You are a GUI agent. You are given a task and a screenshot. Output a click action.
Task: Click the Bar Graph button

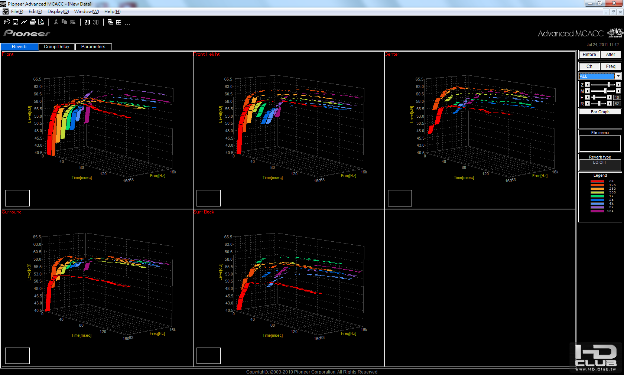[x=600, y=112]
